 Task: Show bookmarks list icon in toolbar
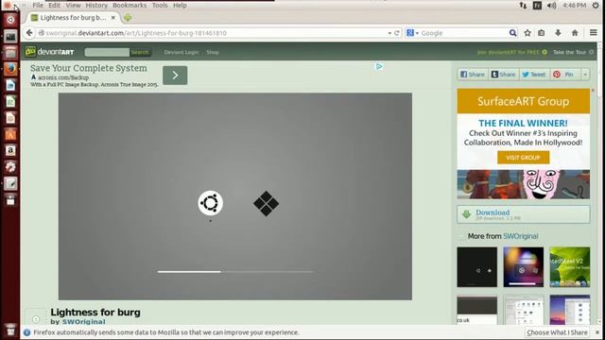[542, 33]
